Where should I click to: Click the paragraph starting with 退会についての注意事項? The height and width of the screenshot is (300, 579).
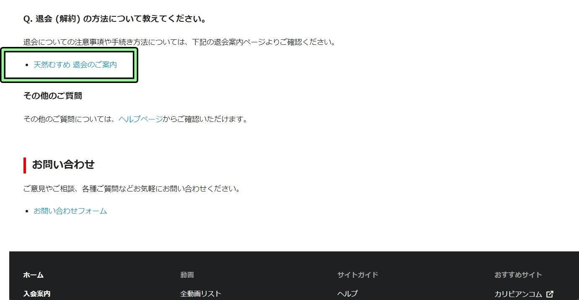coord(179,42)
